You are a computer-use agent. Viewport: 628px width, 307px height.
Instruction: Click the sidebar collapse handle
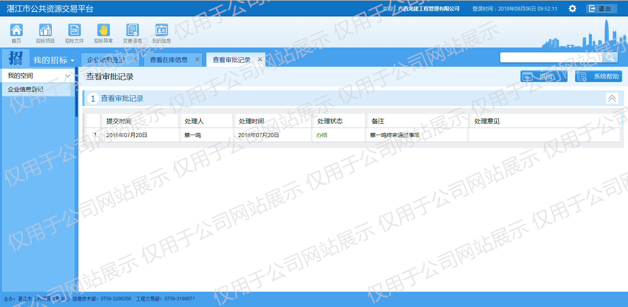tap(77, 90)
